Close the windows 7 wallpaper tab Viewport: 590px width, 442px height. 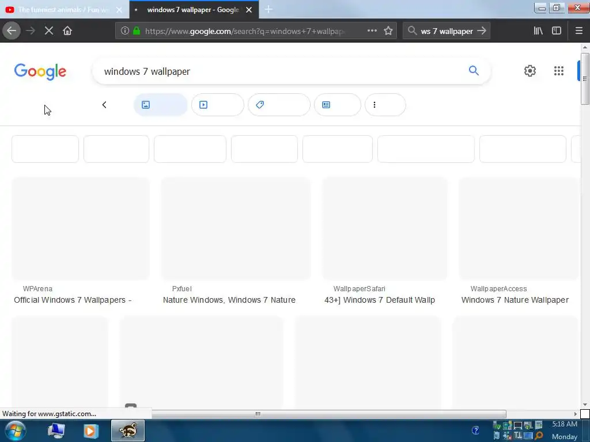(x=249, y=10)
